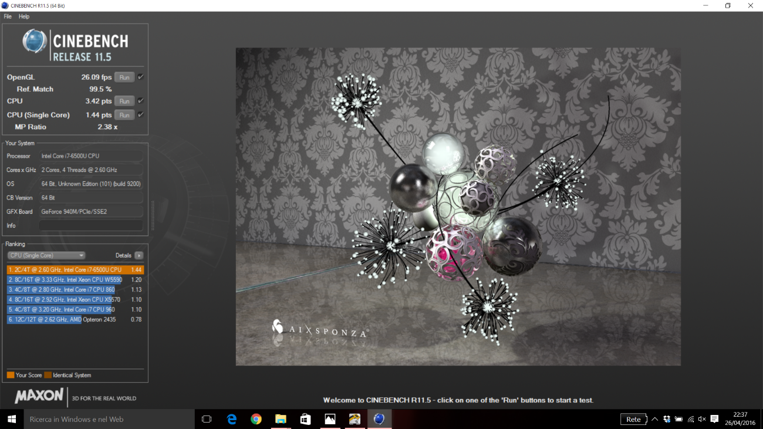The height and width of the screenshot is (429, 763).
Task: Launch Microsoft Edge from taskbar
Action: [x=232, y=419]
